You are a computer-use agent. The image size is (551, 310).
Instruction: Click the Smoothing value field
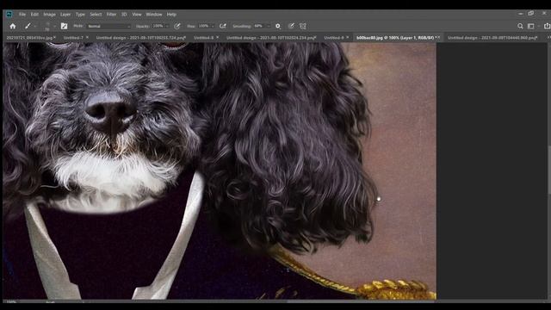pyautogui.click(x=259, y=26)
